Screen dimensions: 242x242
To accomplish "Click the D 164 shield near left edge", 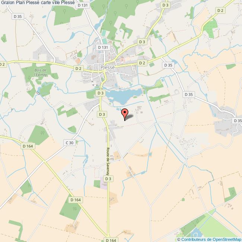I will click(x=28, y=146).
